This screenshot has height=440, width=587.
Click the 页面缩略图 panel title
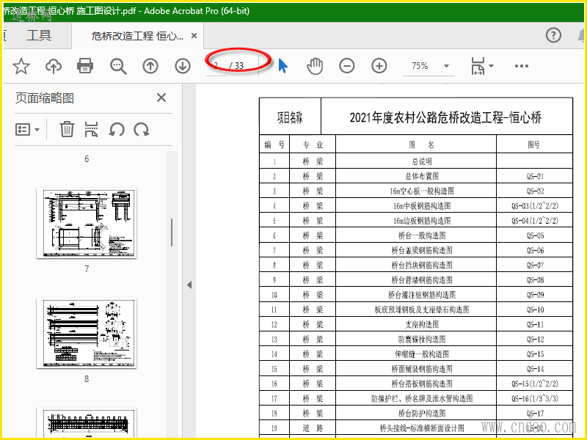[45, 98]
